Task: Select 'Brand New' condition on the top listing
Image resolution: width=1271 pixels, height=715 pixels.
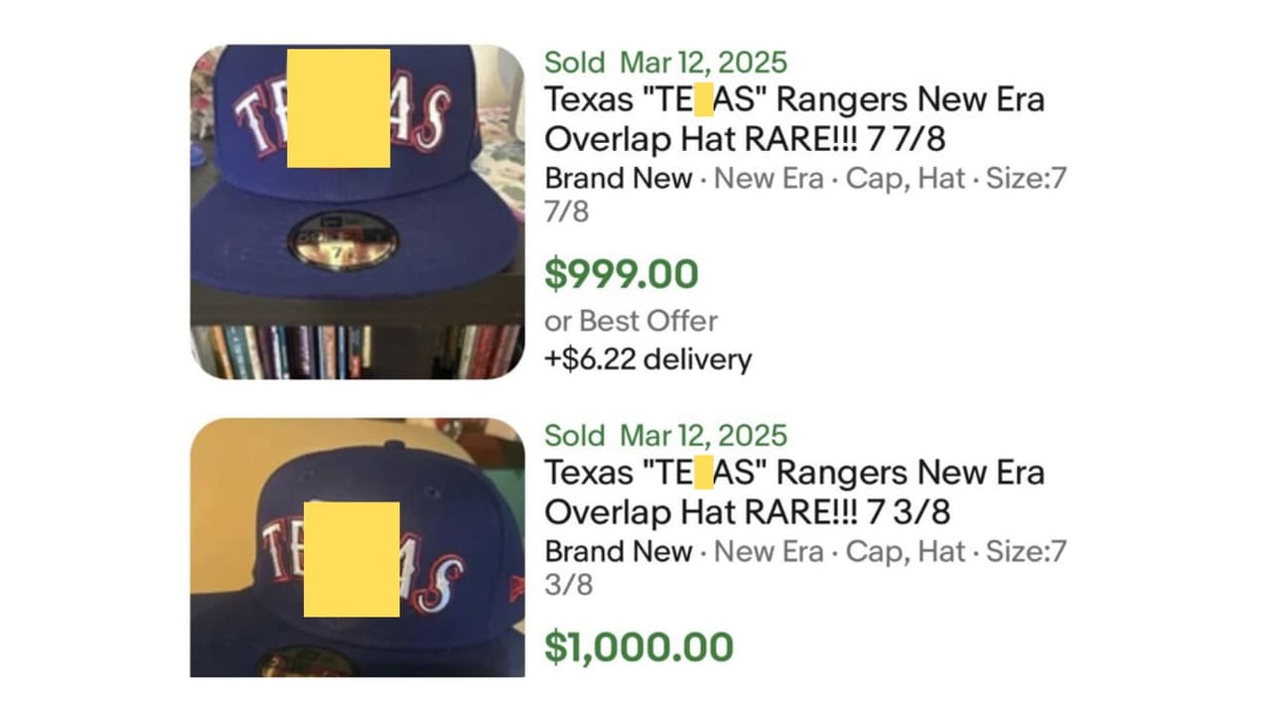Action: pyautogui.click(x=618, y=179)
